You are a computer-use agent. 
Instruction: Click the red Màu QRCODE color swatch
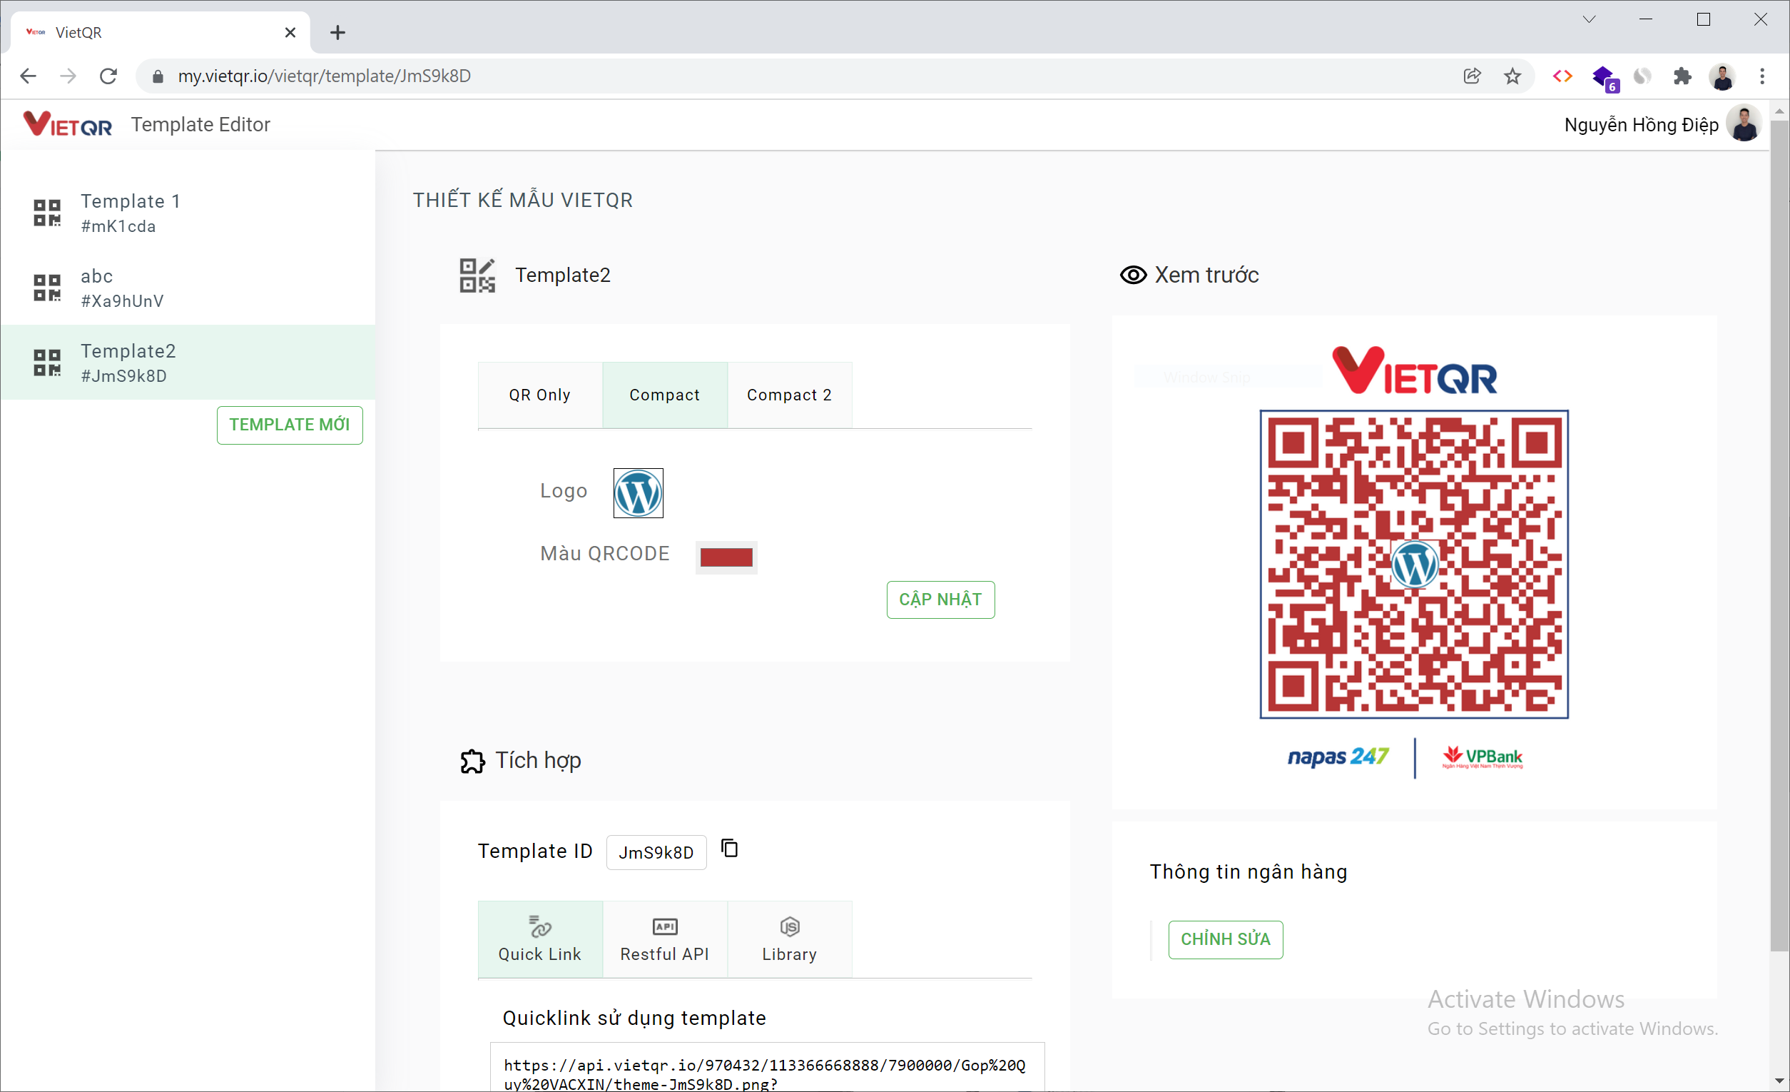[726, 555]
